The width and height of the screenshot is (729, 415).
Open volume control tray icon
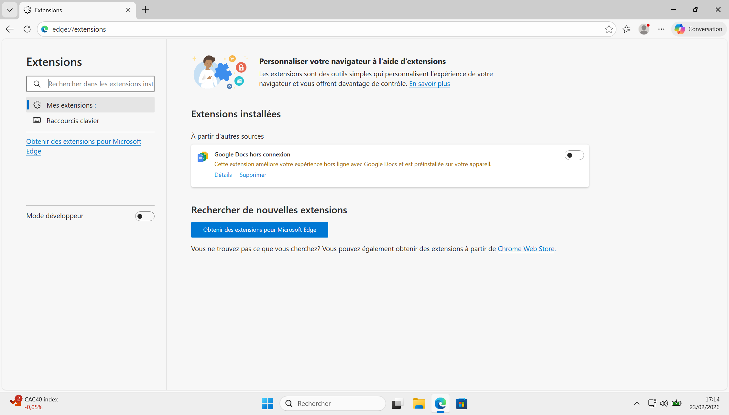[664, 403]
